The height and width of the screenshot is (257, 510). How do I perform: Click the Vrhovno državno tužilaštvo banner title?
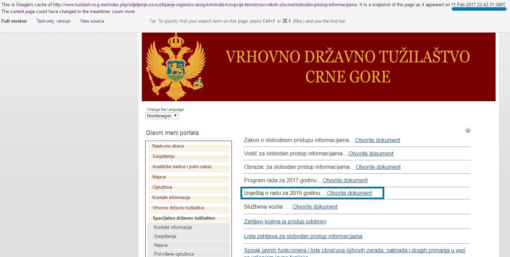348,67
